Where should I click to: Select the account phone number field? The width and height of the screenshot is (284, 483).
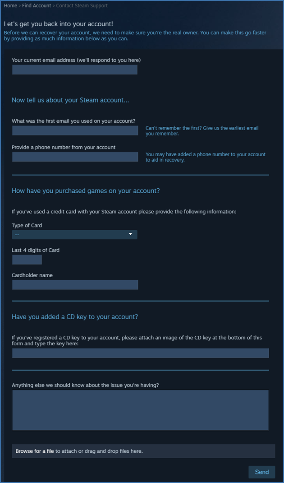pyautogui.click(x=75, y=157)
